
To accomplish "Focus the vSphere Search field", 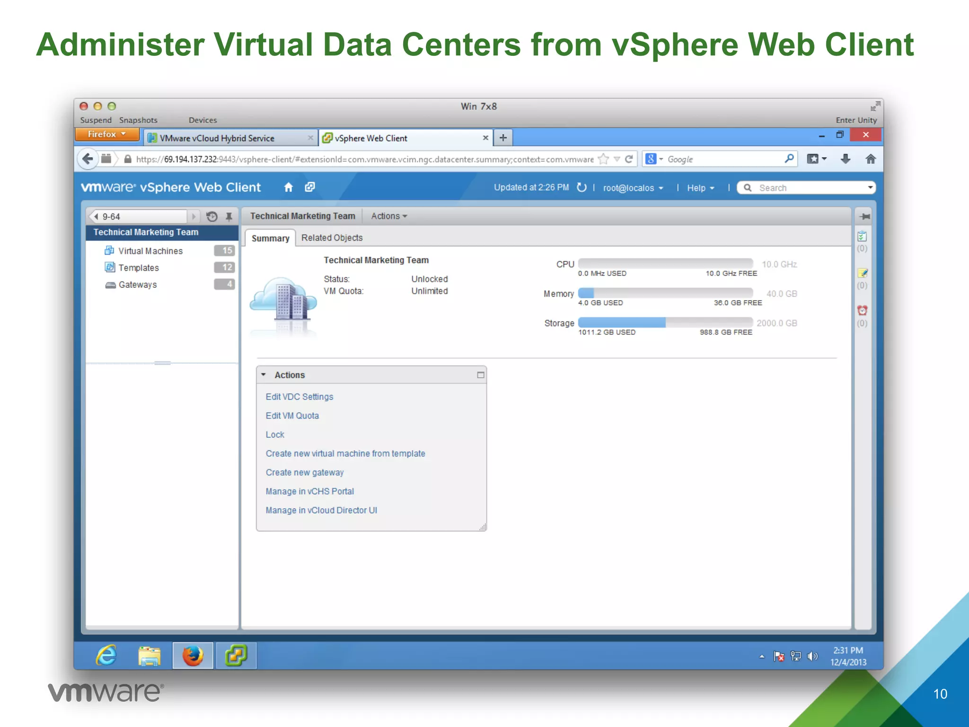I will [x=806, y=188].
